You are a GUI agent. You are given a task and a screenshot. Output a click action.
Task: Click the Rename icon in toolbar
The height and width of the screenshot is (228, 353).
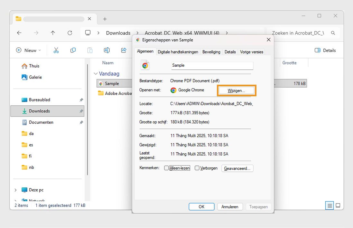point(107,50)
